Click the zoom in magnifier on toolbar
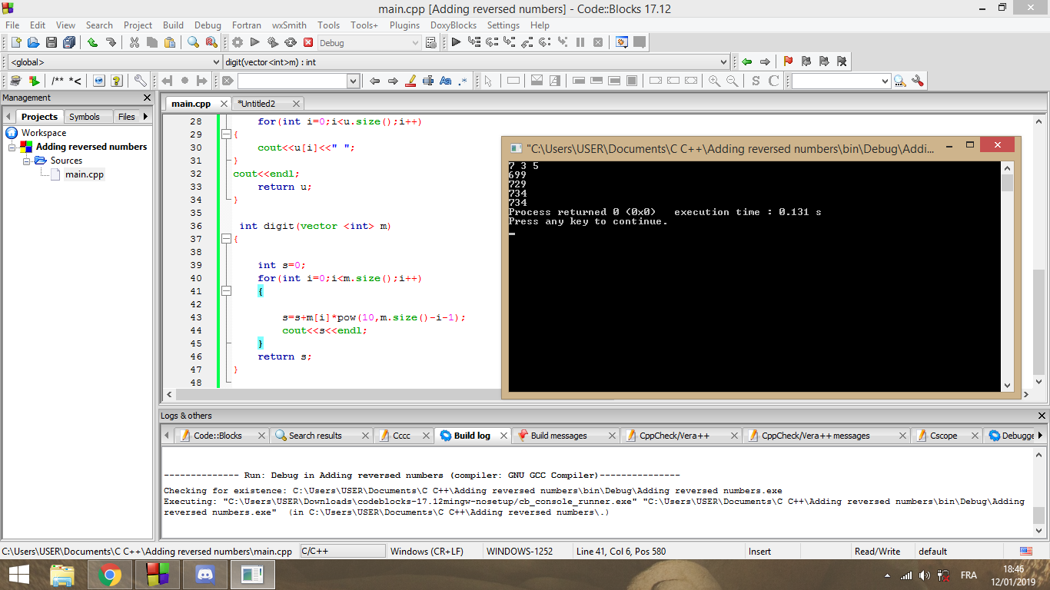 click(715, 81)
